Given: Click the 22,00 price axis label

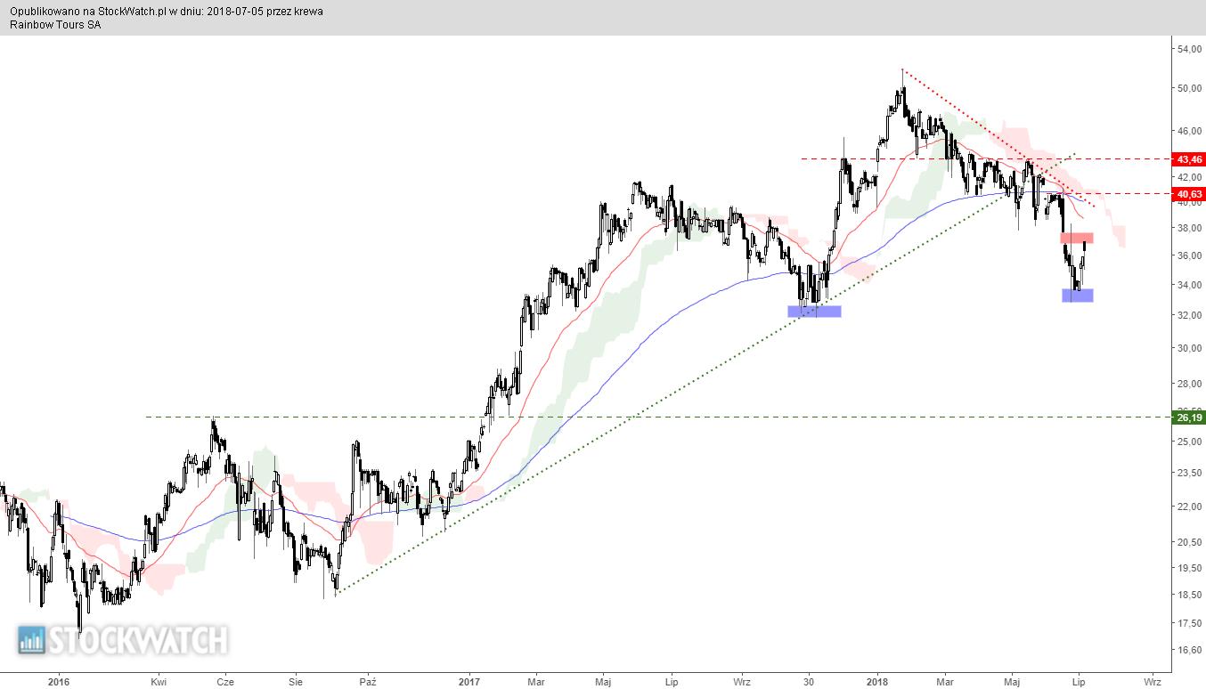Looking at the screenshot, I should (x=1190, y=507).
